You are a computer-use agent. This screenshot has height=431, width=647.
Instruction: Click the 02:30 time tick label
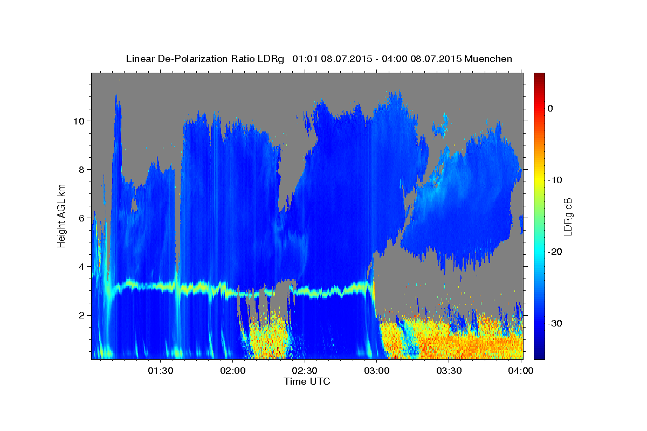pyautogui.click(x=305, y=371)
